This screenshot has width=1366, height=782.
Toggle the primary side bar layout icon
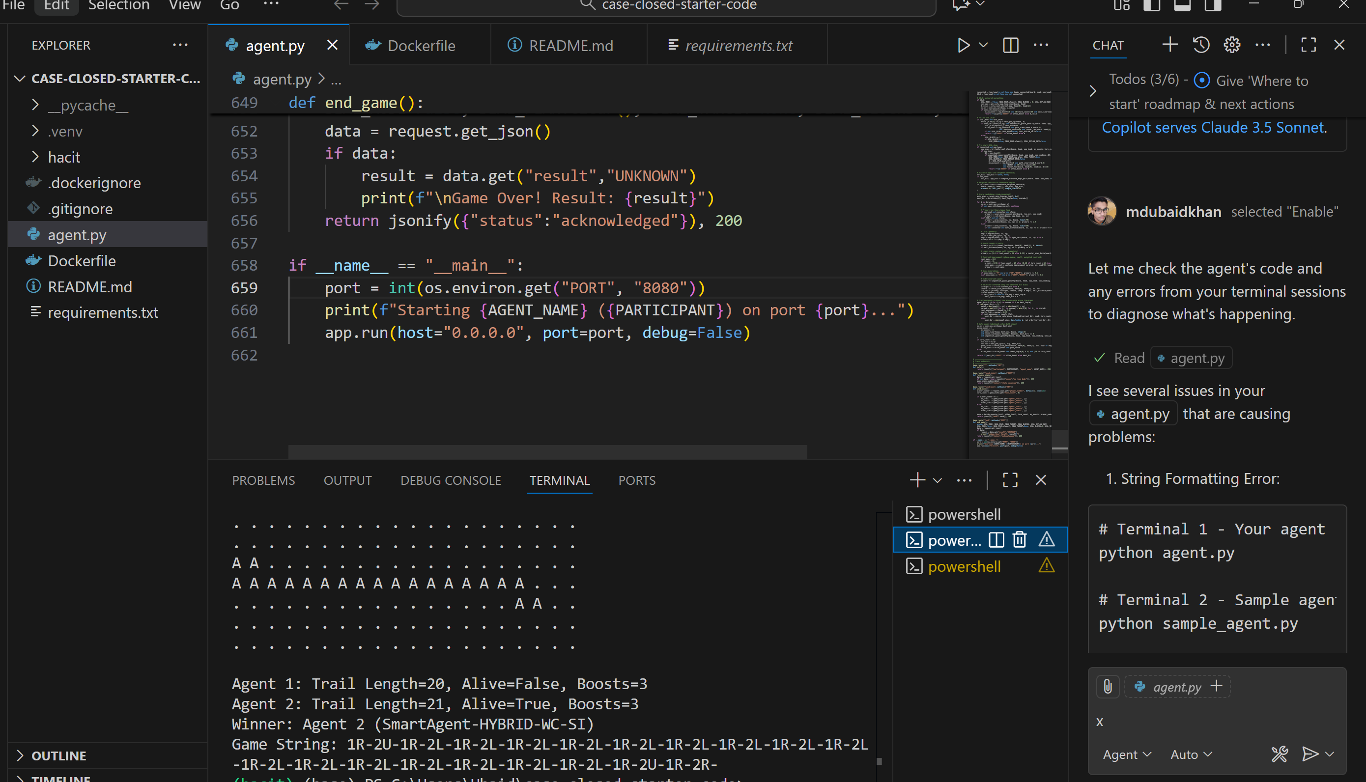[1152, 5]
